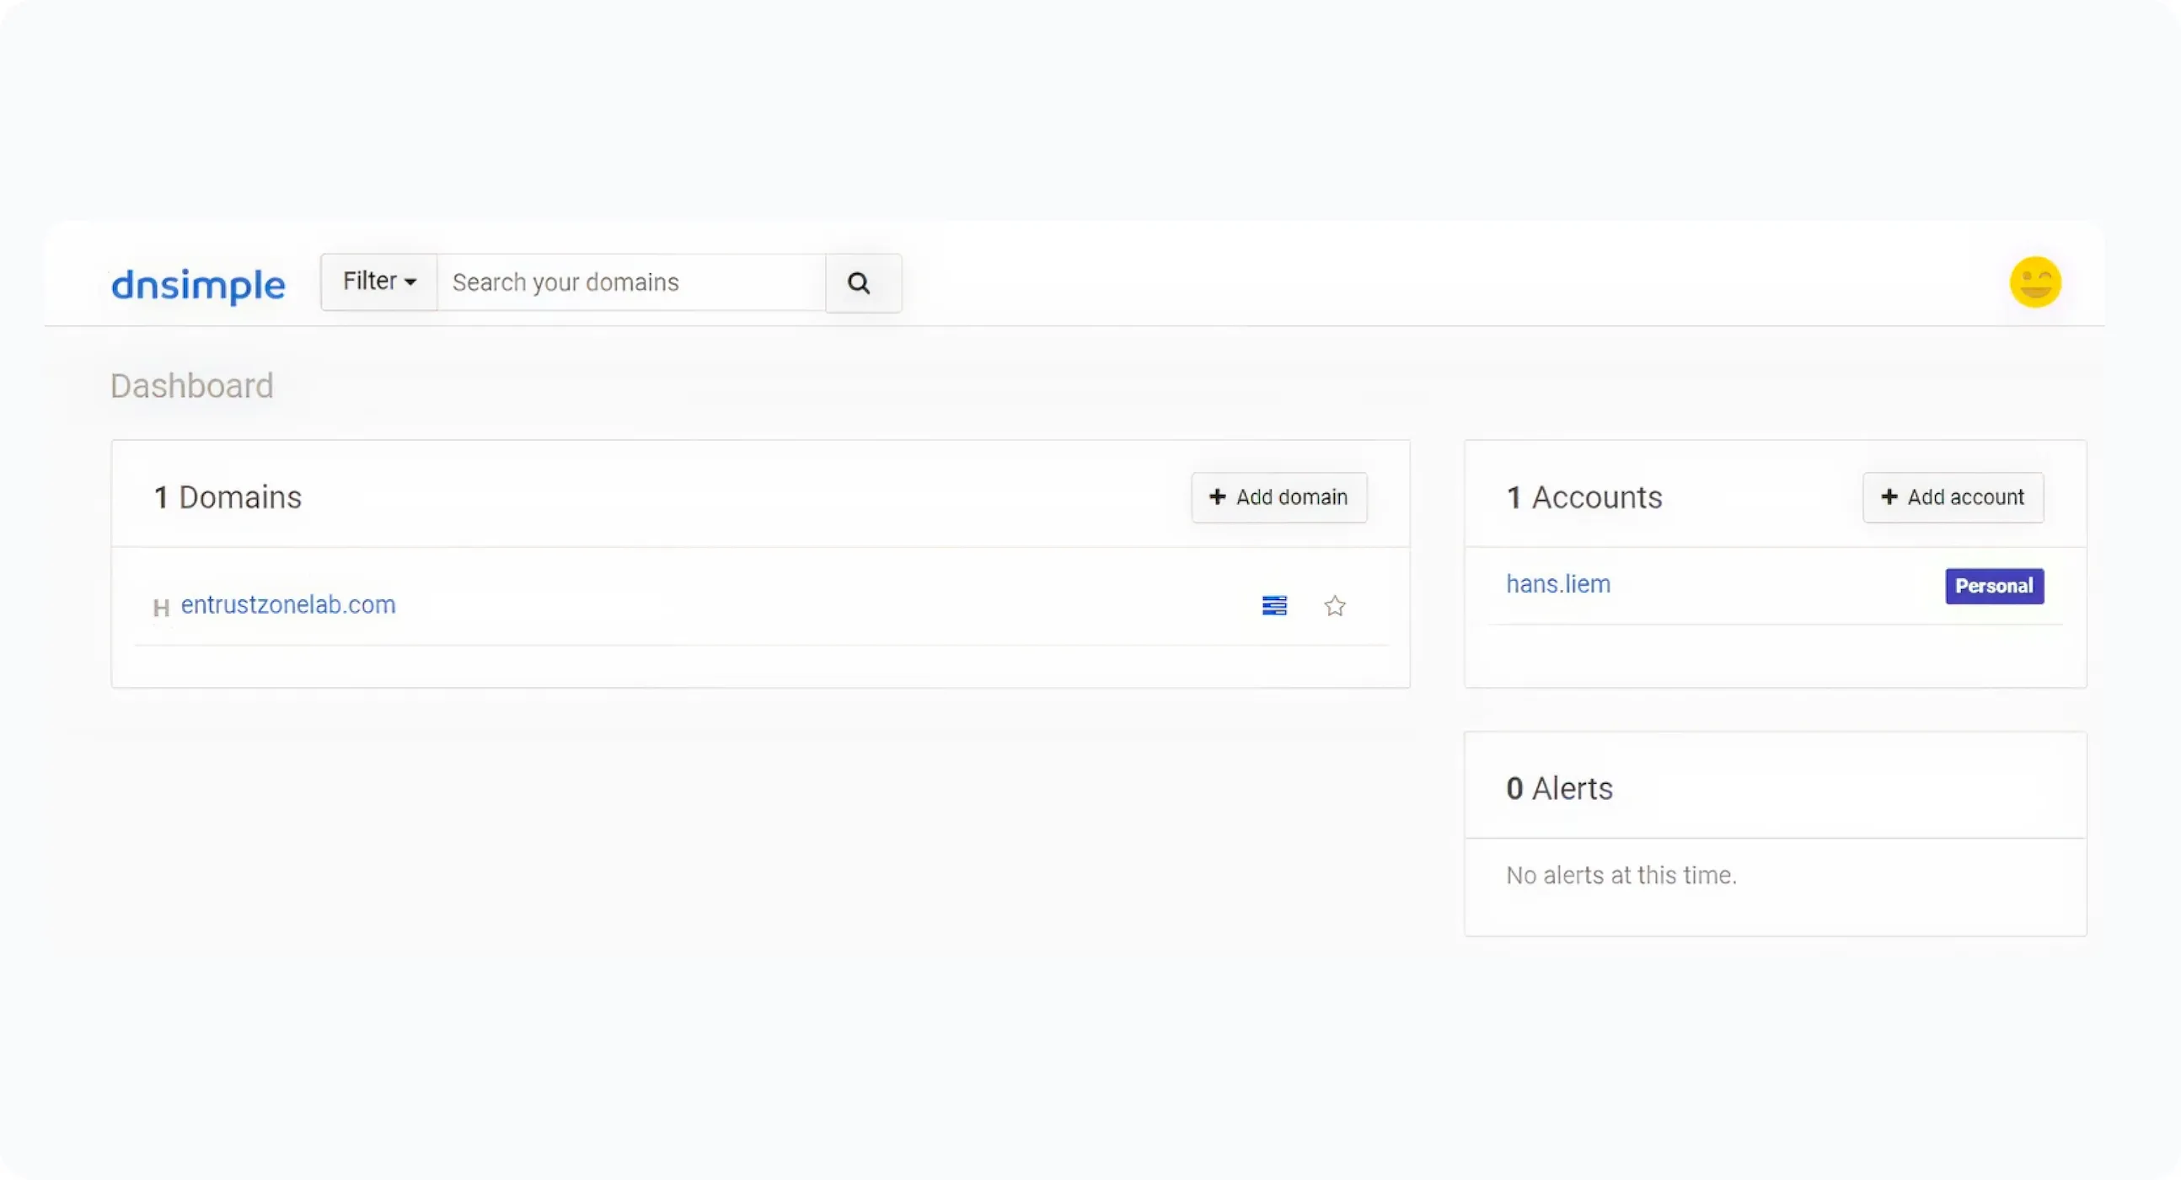Click the Add domain button
This screenshot has width=2181, height=1180.
1278,497
